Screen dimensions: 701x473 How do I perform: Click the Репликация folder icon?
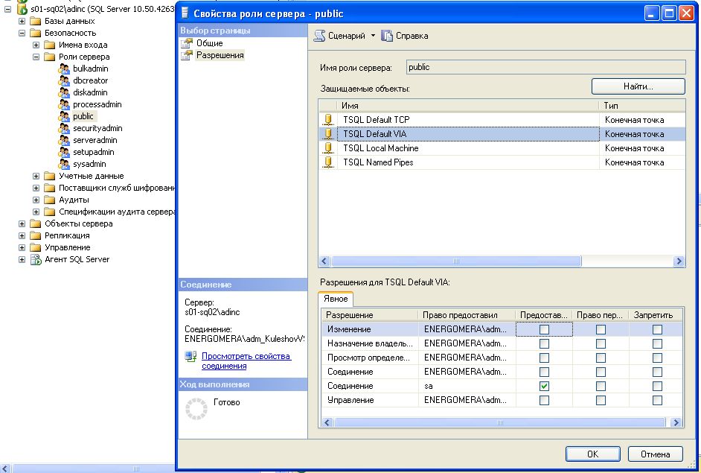coord(35,236)
